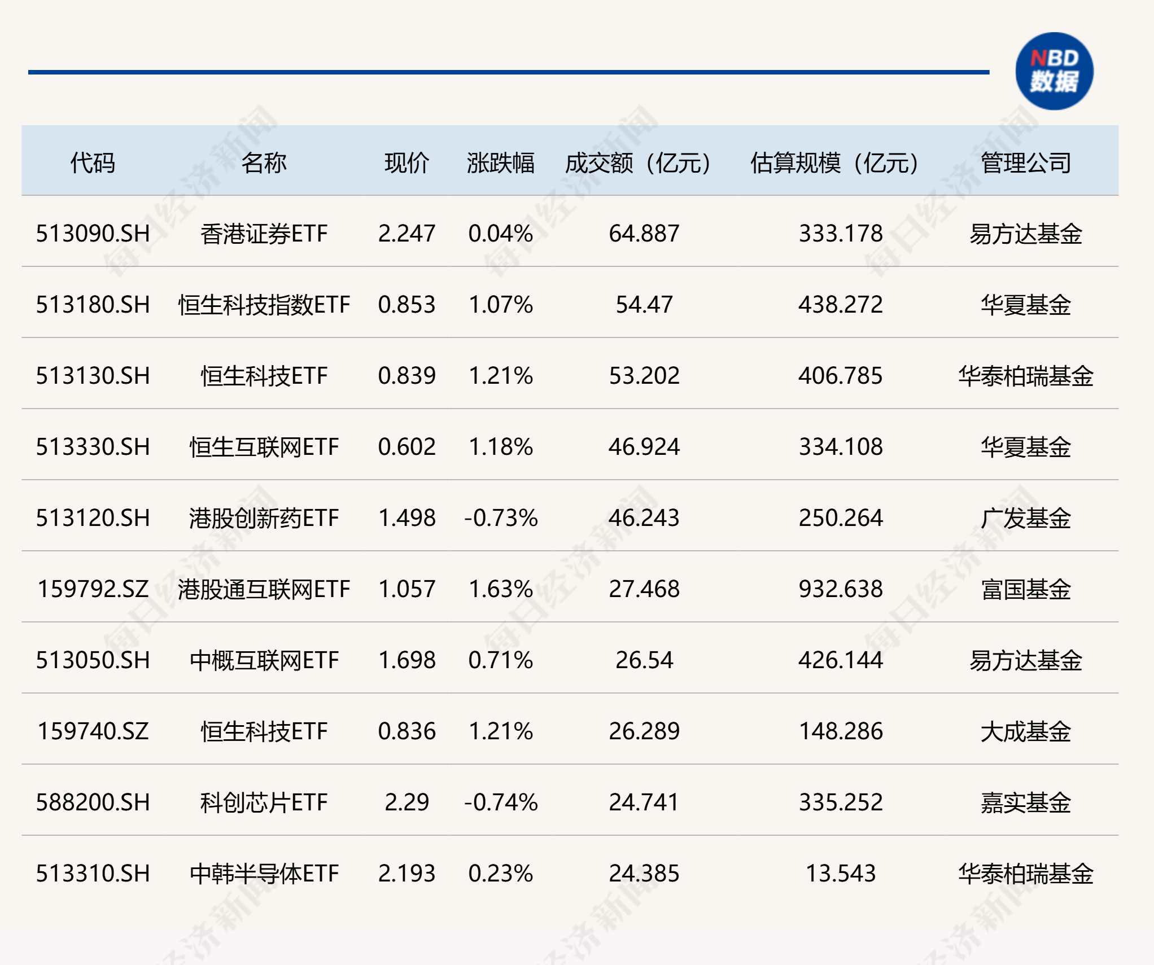The image size is (1154, 965).
Task: Click change value 1.63%
Action: (500, 589)
